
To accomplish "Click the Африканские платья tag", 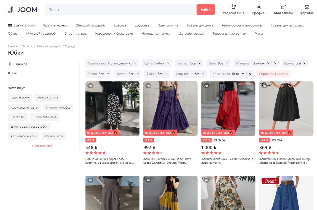I will point(25,107).
